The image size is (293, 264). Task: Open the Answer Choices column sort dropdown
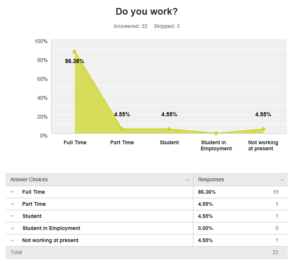click(187, 180)
